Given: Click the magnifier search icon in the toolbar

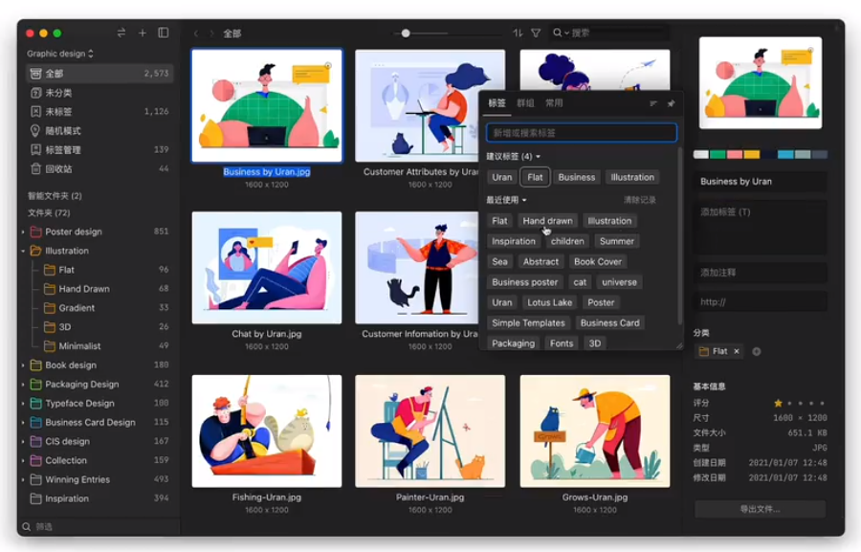Looking at the screenshot, I should (558, 33).
